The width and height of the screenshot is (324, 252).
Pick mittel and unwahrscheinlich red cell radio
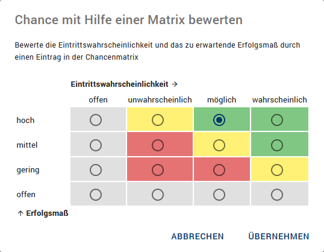click(x=158, y=145)
